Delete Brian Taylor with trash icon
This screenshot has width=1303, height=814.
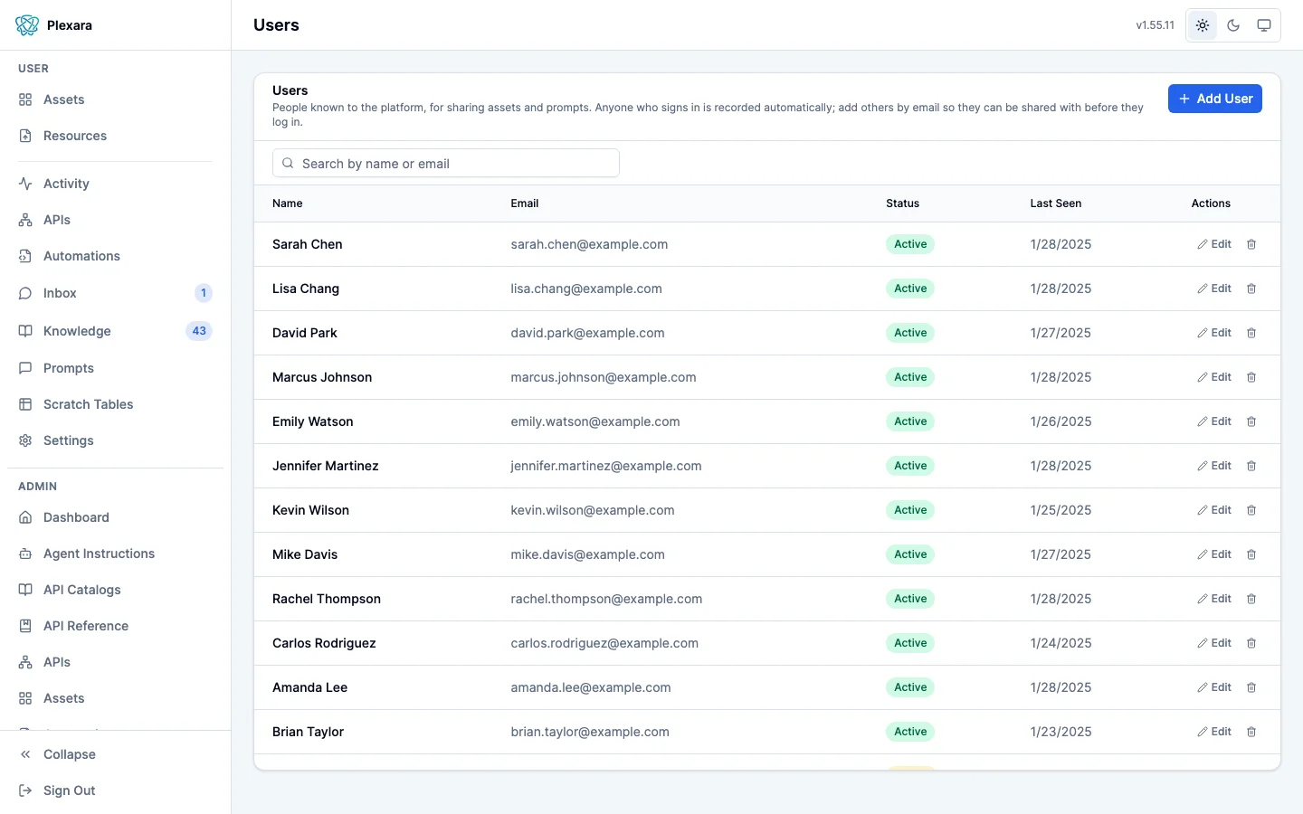[x=1251, y=732]
